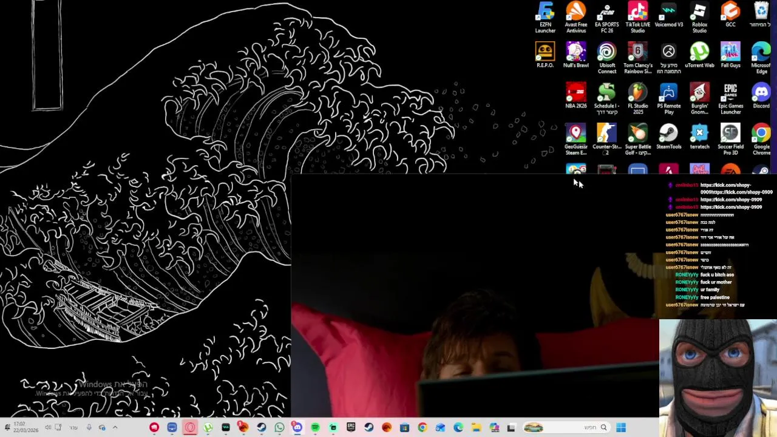Select Tom Clancy's Rainbow Six desktop icon

tap(638, 58)
